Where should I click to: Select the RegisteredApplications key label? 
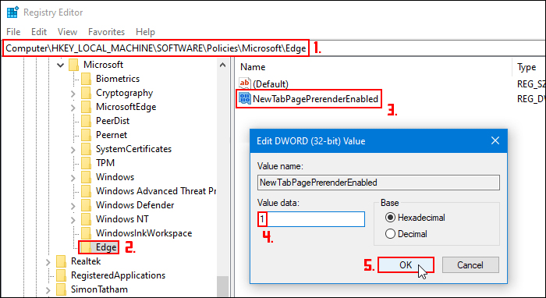pos(118,275)
